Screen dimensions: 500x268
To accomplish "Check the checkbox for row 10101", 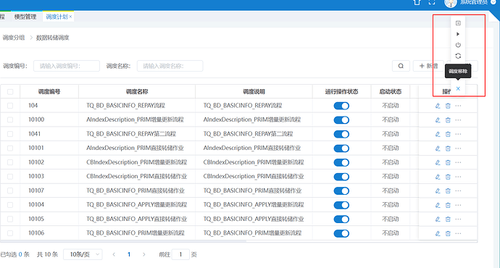I will [x=10, y=148].
